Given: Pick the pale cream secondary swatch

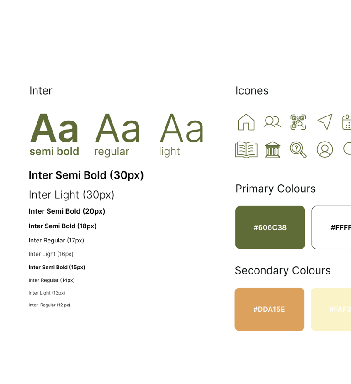Looking at the screenshot, I should [x=331, y=309].
